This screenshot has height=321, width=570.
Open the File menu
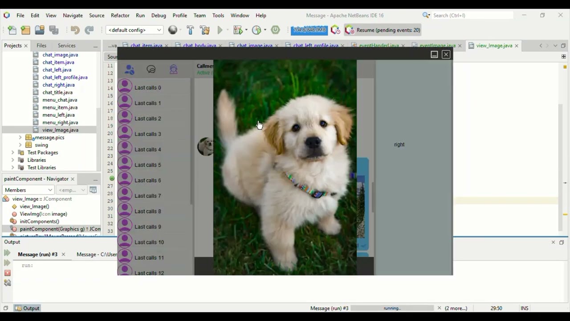click(20, 15)
